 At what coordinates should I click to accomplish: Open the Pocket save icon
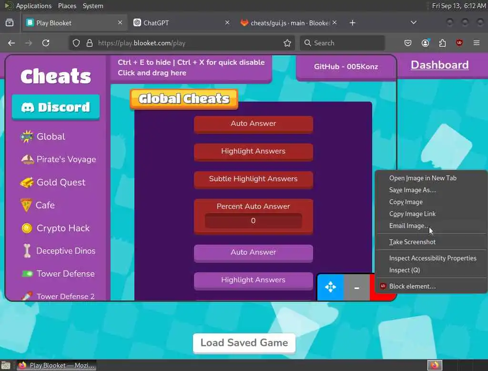pyautogui.click(x=408, y=43)
